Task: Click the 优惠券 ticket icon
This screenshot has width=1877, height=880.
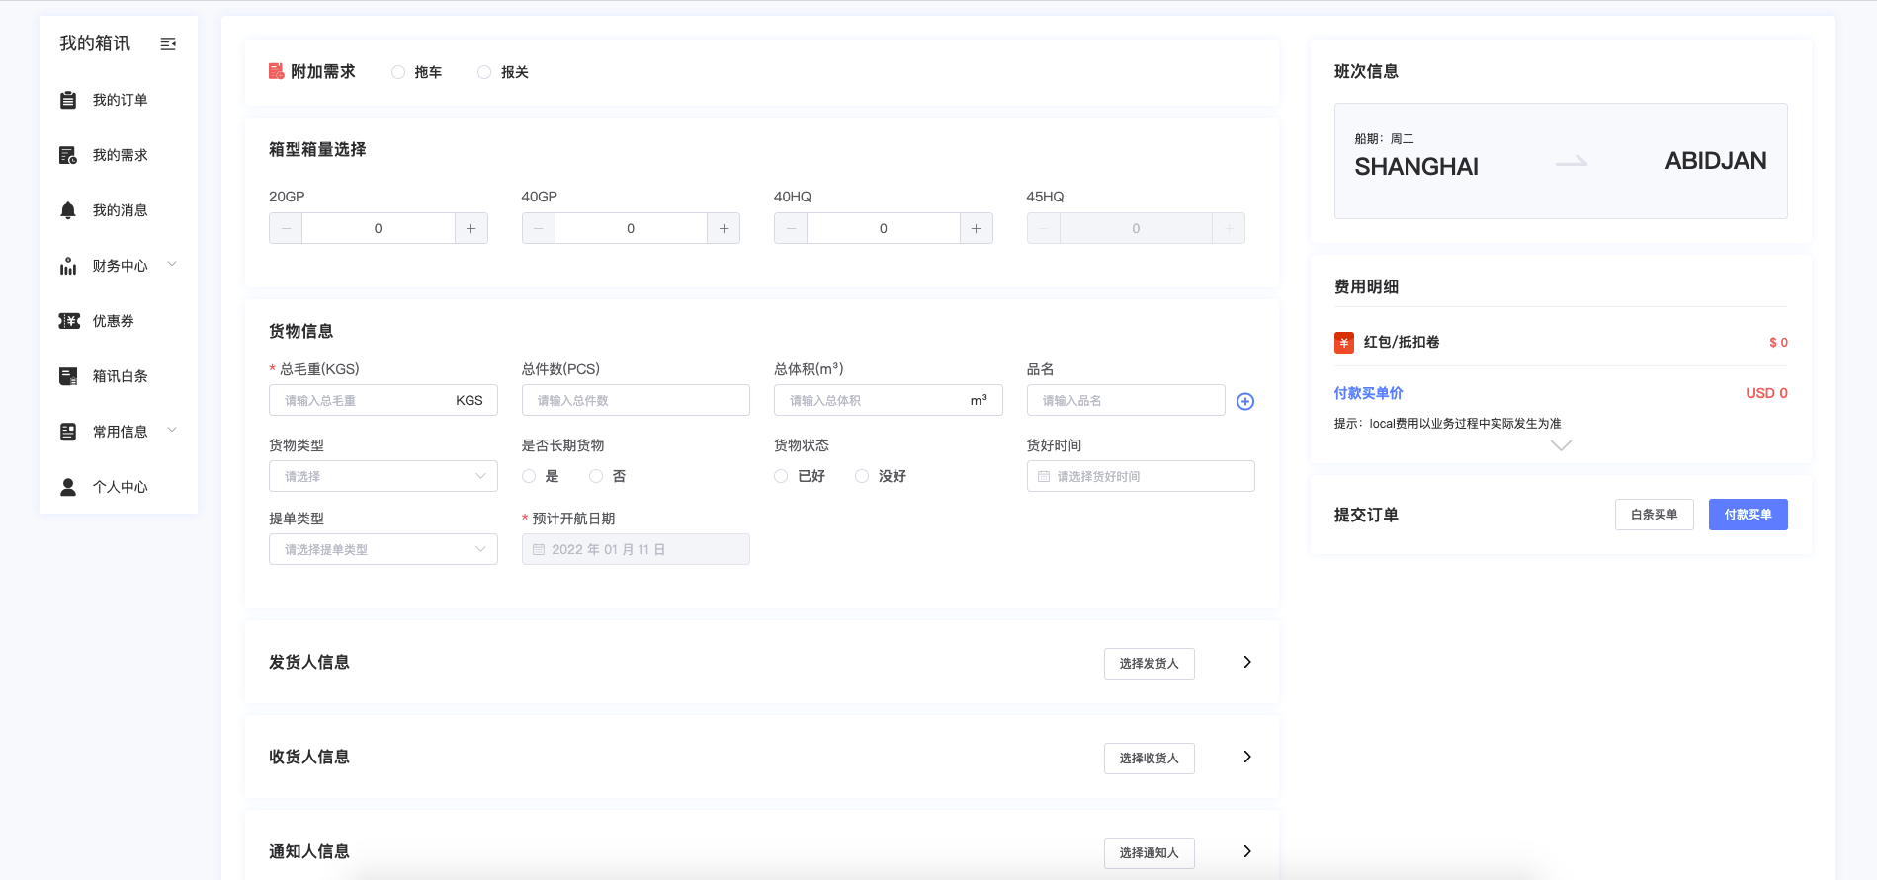Action: pyautogui.click(x=69, y=321)
